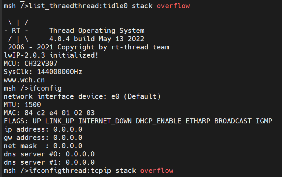This screenshot has height=177, width=282.
Task: Click the DHCP_ENABLE flag
Action: coord(159,121)
